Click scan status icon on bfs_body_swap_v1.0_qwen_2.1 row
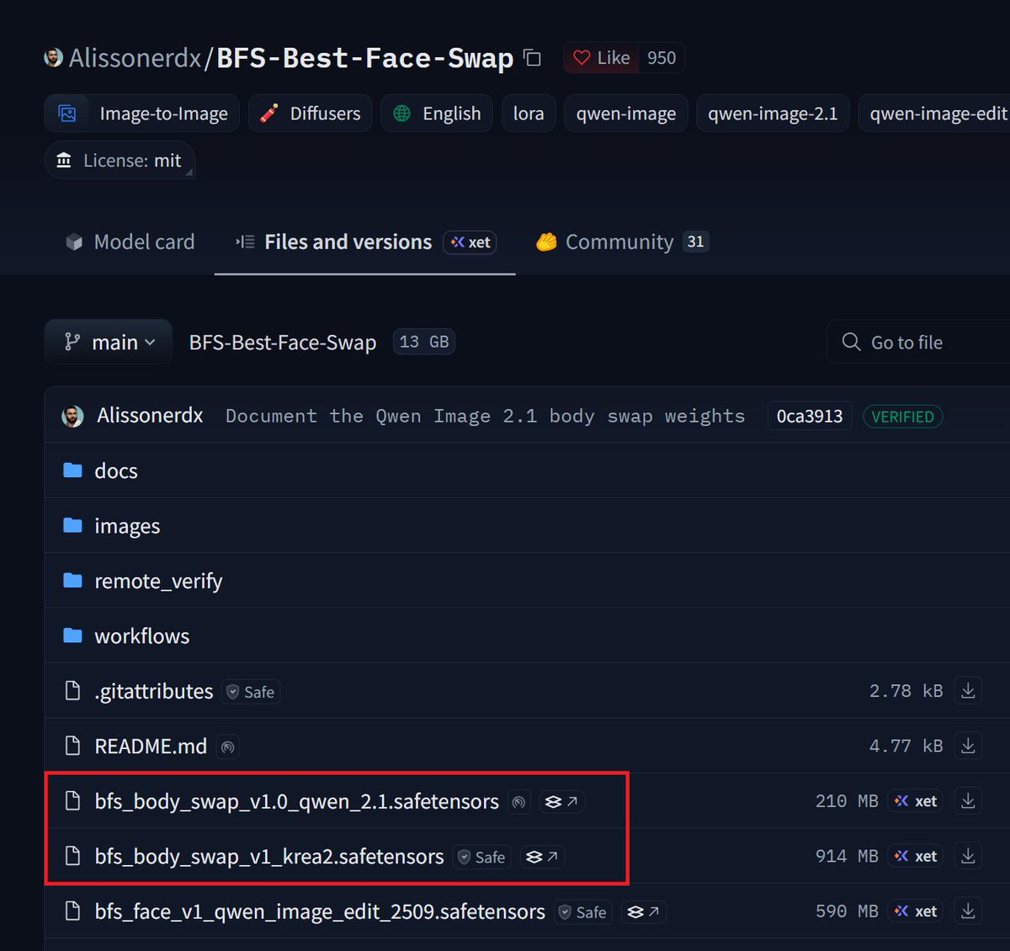The height and width of the screenshot is (951, 1010). pos(519,802)
